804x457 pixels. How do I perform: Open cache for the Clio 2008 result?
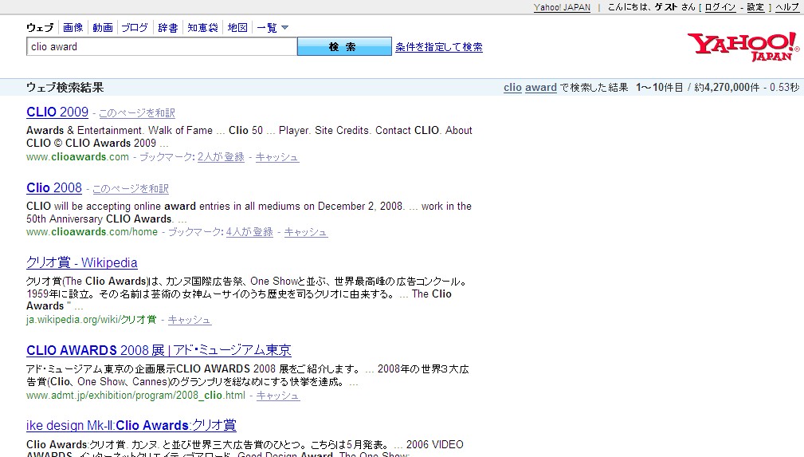[x=306, y=232]
